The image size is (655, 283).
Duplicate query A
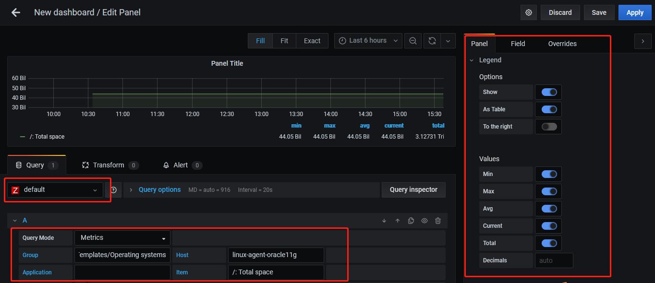(x=411, y=221)
